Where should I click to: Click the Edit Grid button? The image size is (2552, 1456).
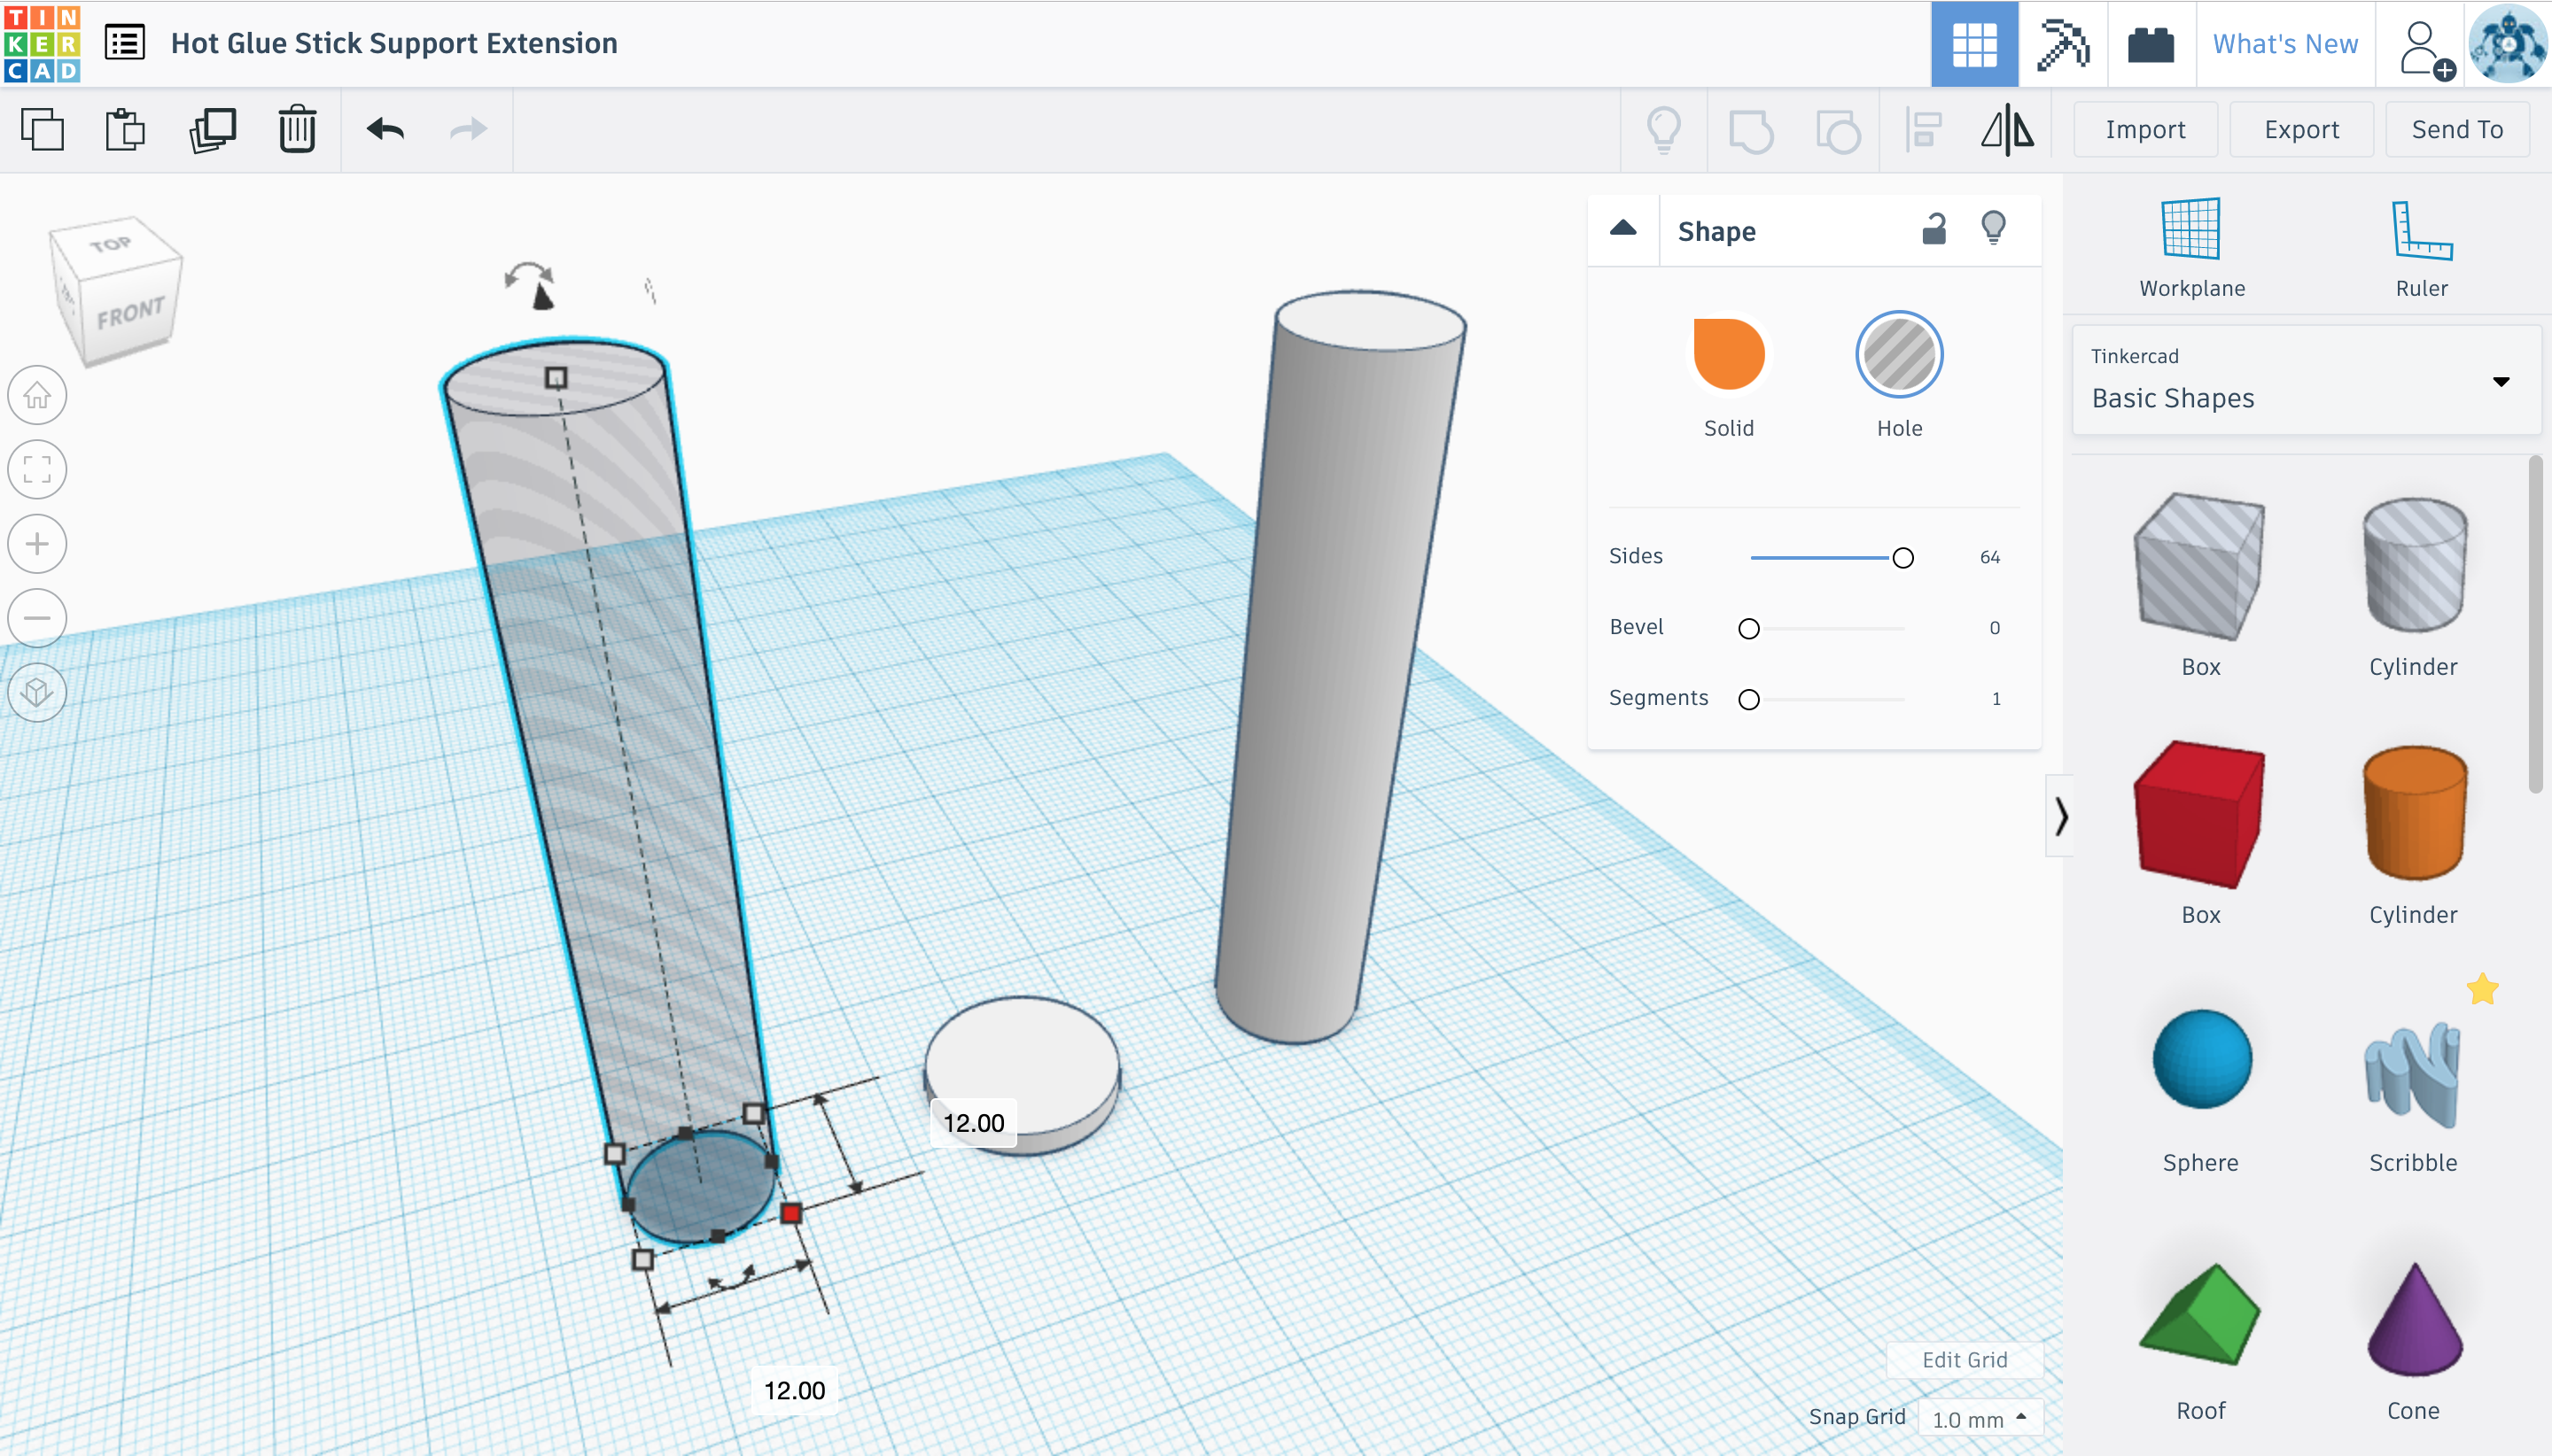coord(1964,1360)
